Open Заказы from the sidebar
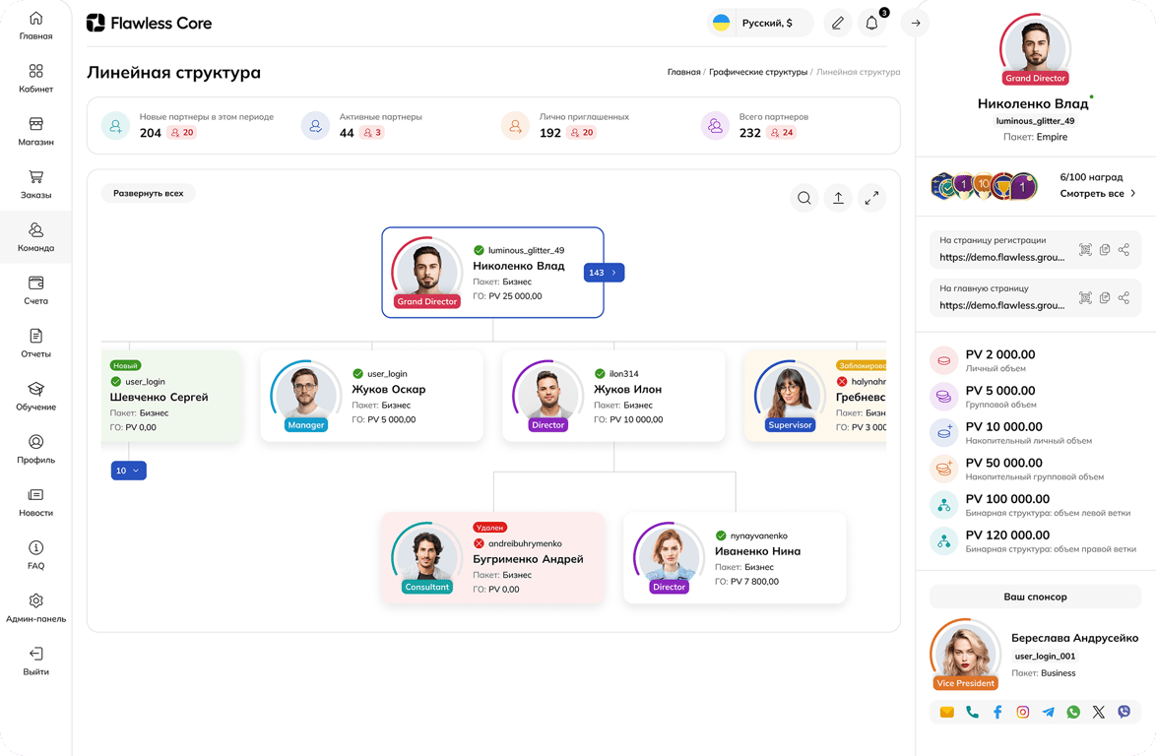This screenshot has width=1156, height=756. click(x=35, y=185)
